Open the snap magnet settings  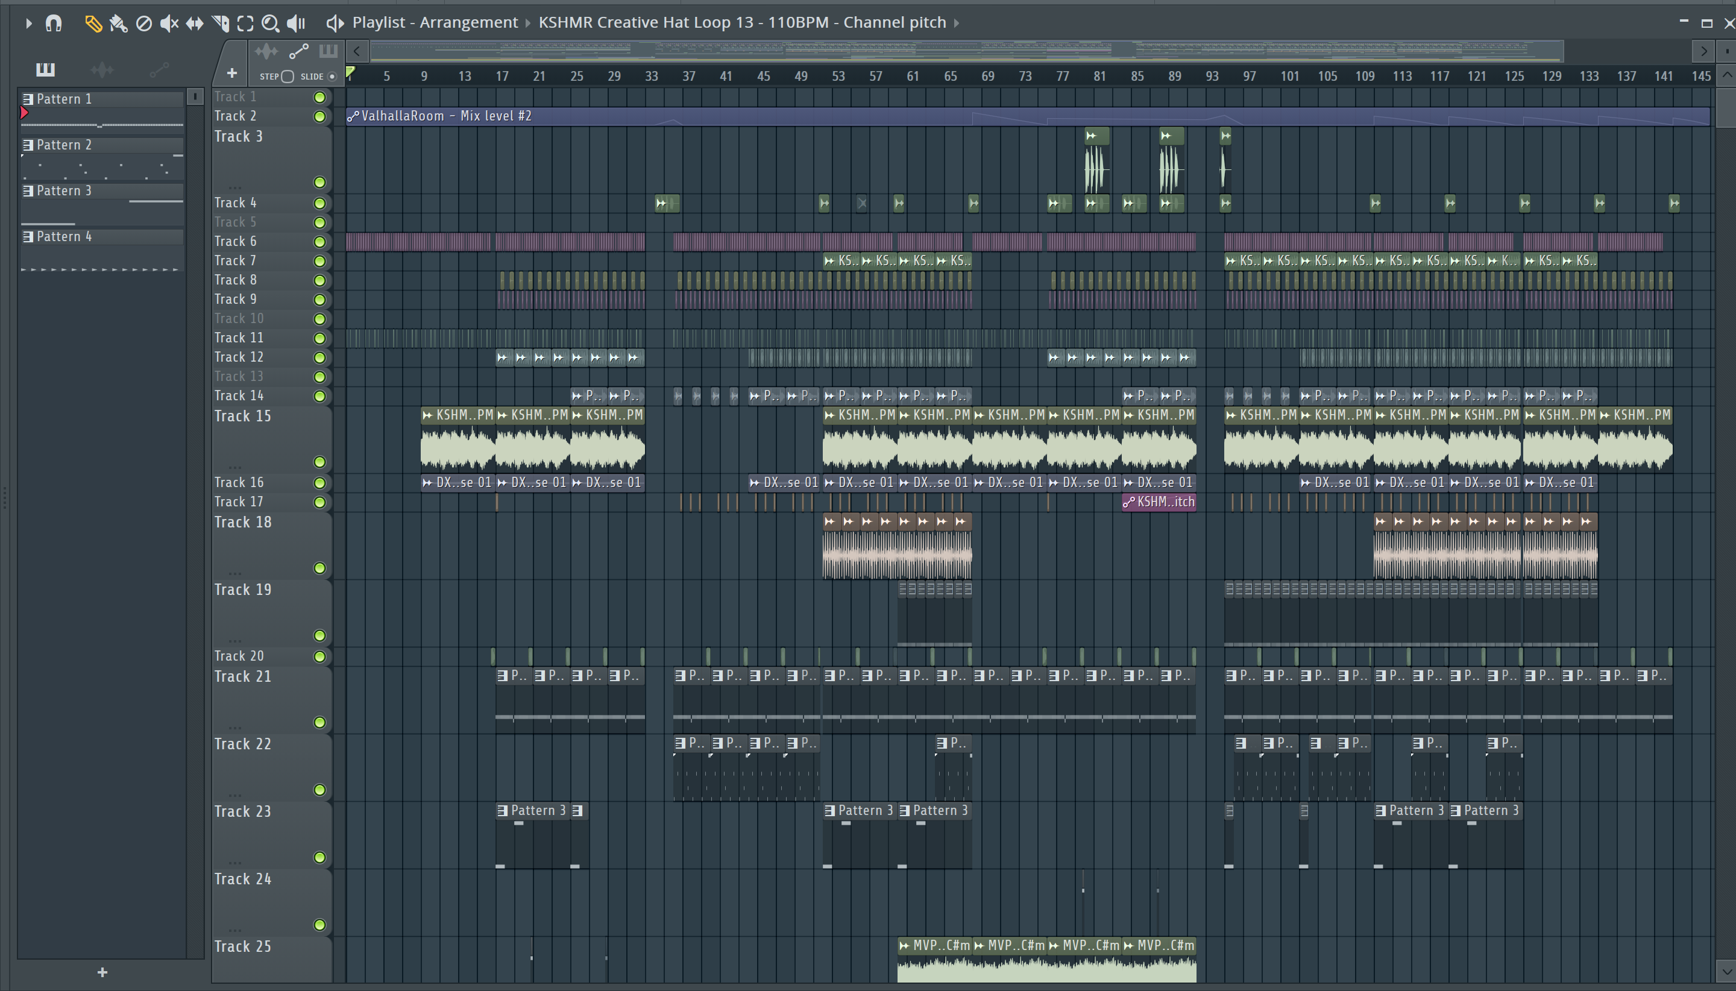coord(54,23)
